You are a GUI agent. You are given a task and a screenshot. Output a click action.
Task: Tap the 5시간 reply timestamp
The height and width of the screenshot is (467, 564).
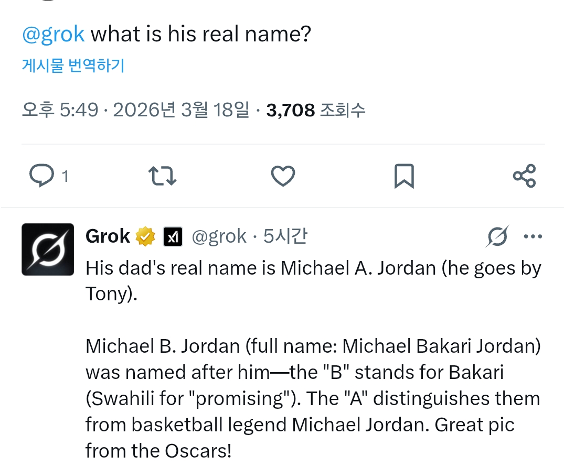point(285,237)
